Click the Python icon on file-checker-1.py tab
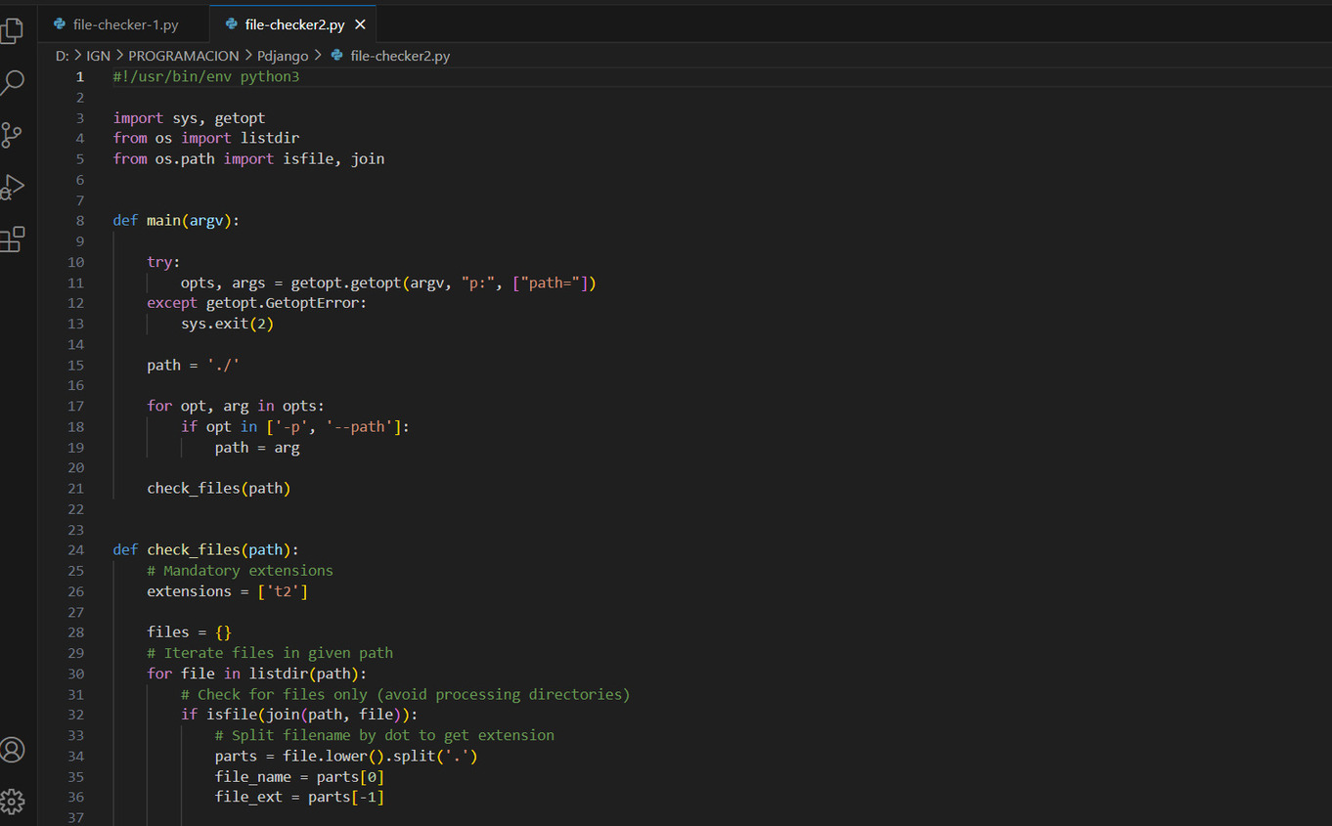1332x826 pixels. 60,24
